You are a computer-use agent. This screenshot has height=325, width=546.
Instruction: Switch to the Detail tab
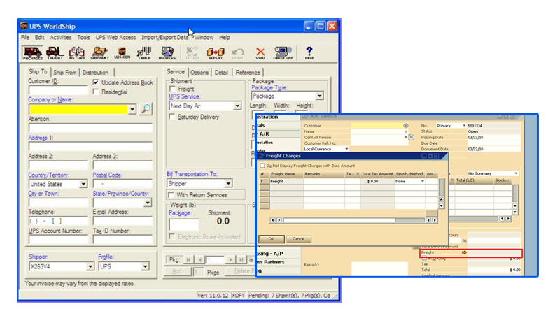click(221, 72)
